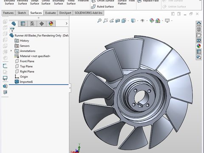This screenshot has width=204, height=153.
Task: Open the Display Style dropdown arrow
Action: [x=137, y=21]
